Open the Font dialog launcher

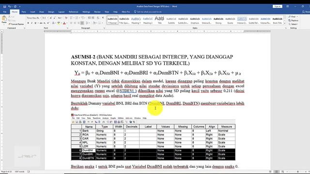click(67, 28)
